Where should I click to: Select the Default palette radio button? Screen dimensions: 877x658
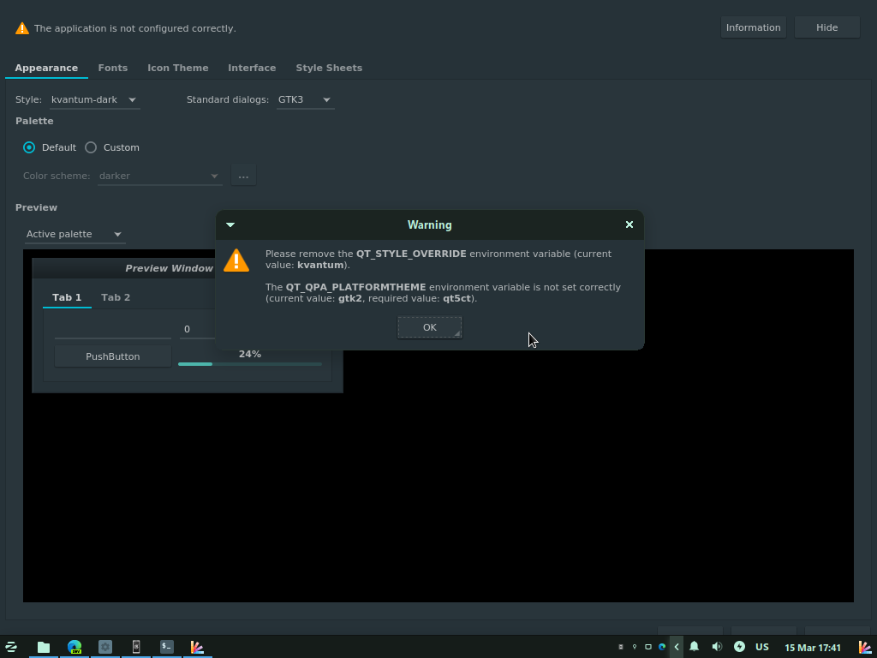[30, 147]
